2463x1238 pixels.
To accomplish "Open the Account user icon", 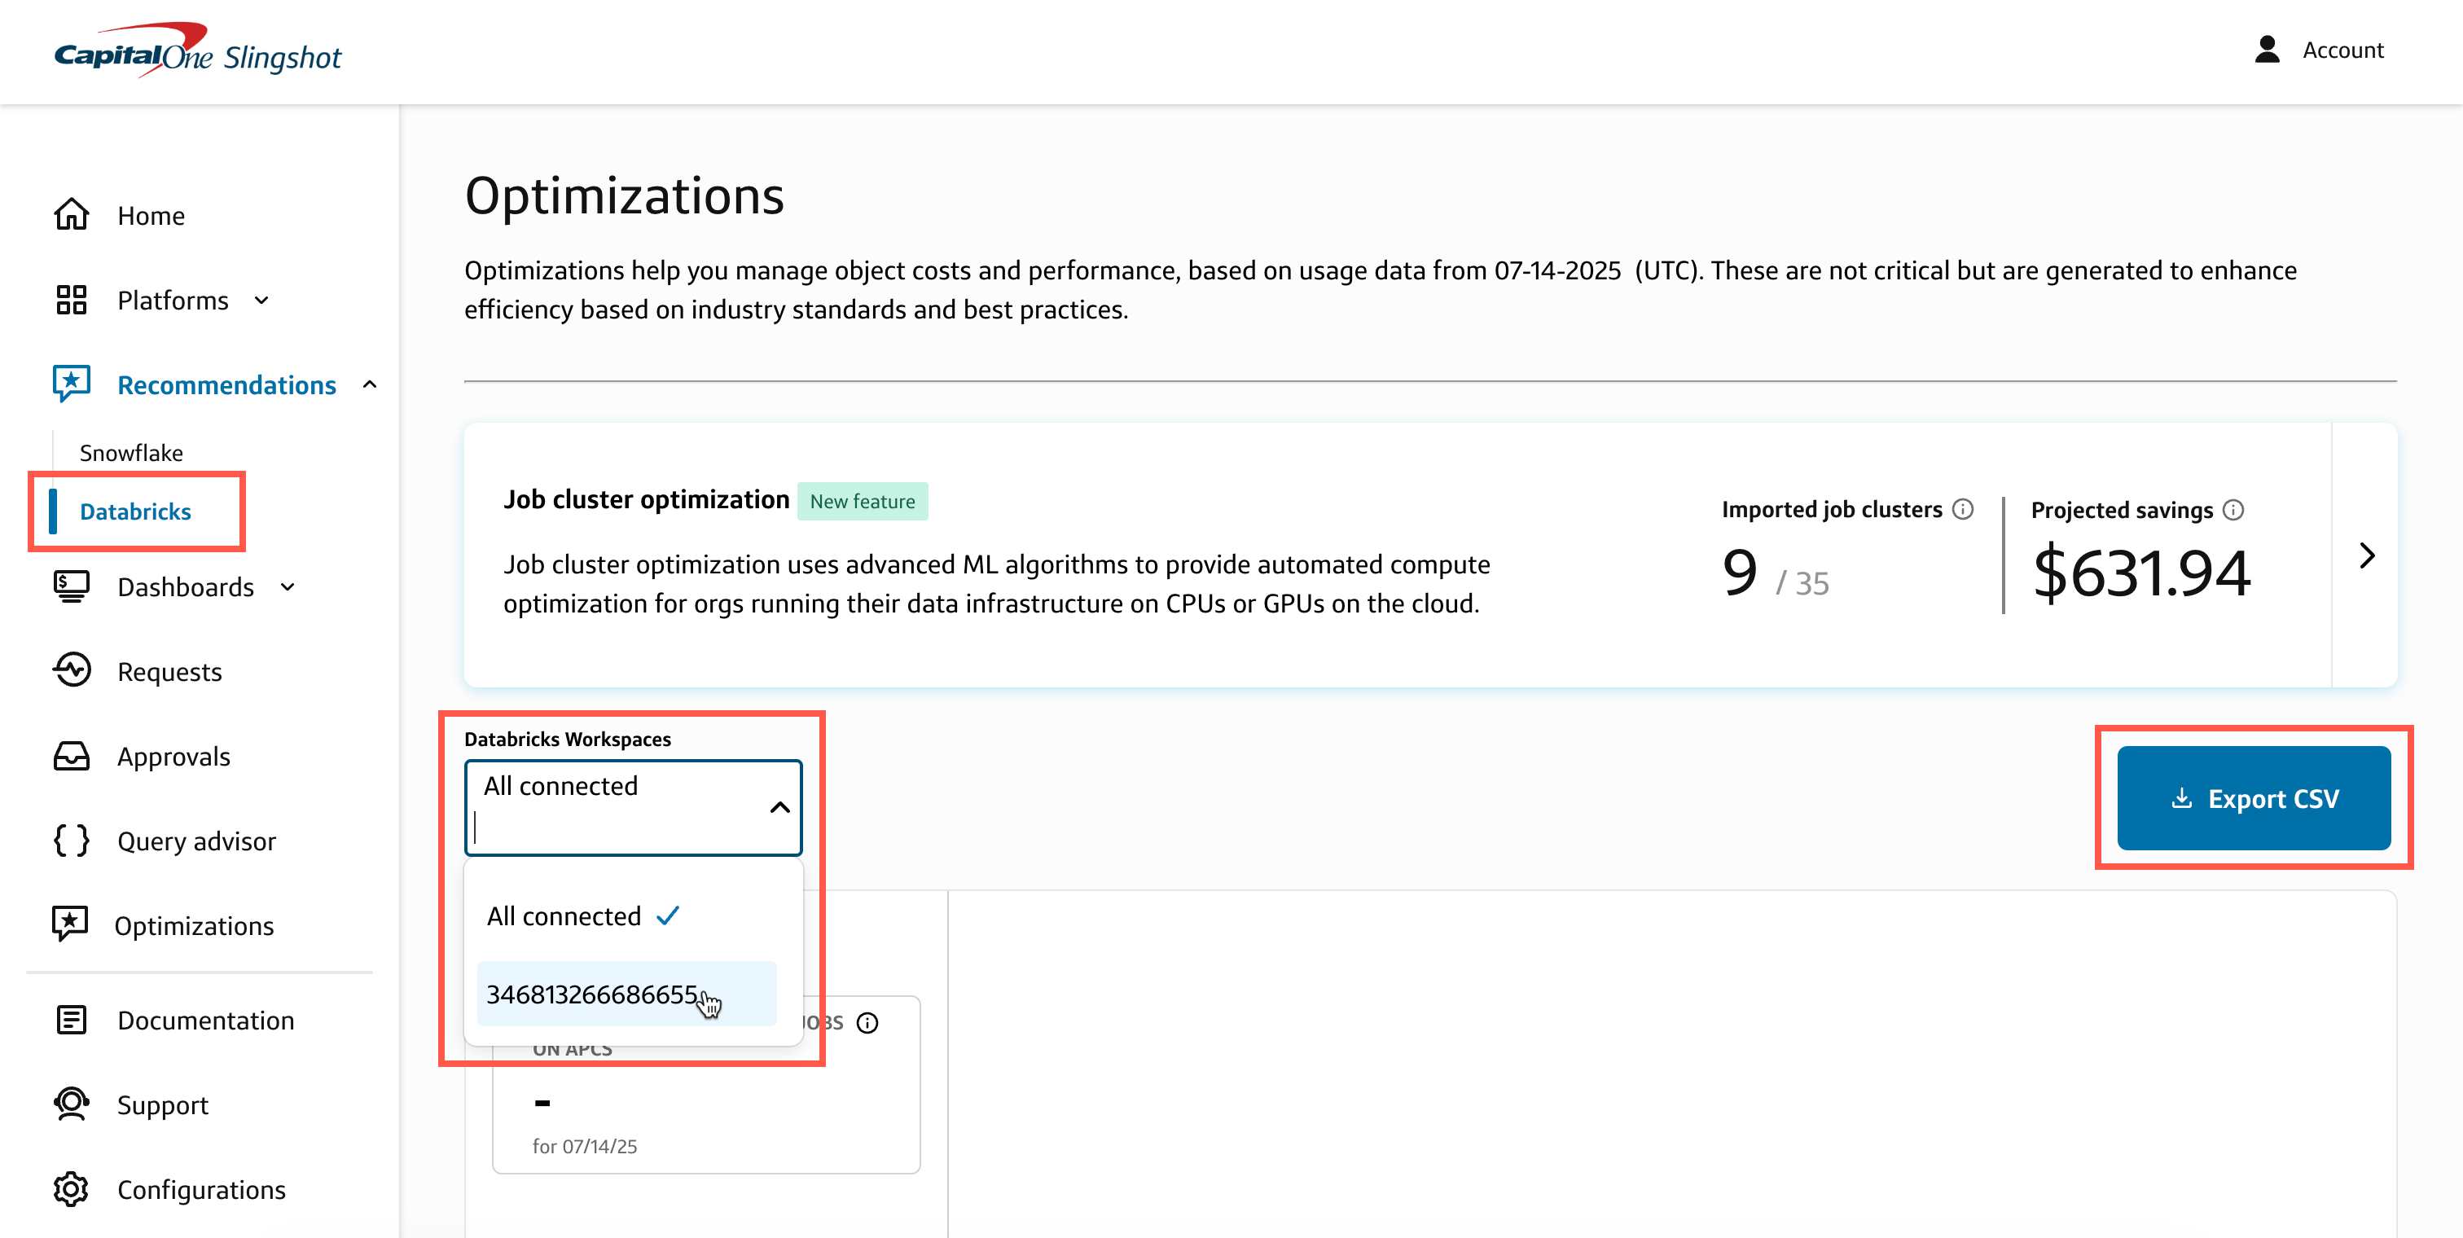I will tap(2267, 50).
